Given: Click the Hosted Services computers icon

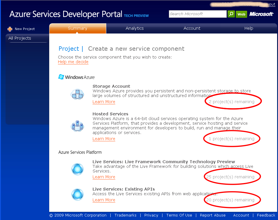Looking at the screenshot, I should point(77,126).
